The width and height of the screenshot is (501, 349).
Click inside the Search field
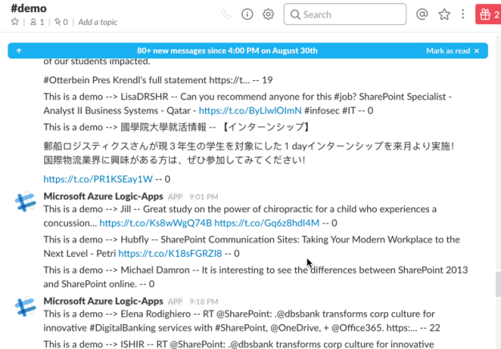coord(345,14)
